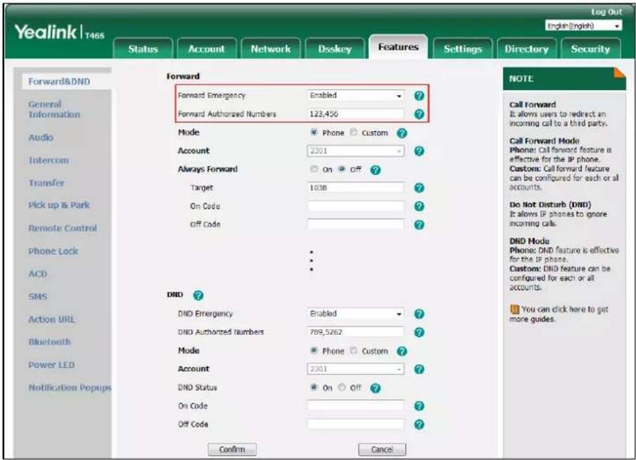Open Notification Popups in sidebar

[x=70, y=388]
